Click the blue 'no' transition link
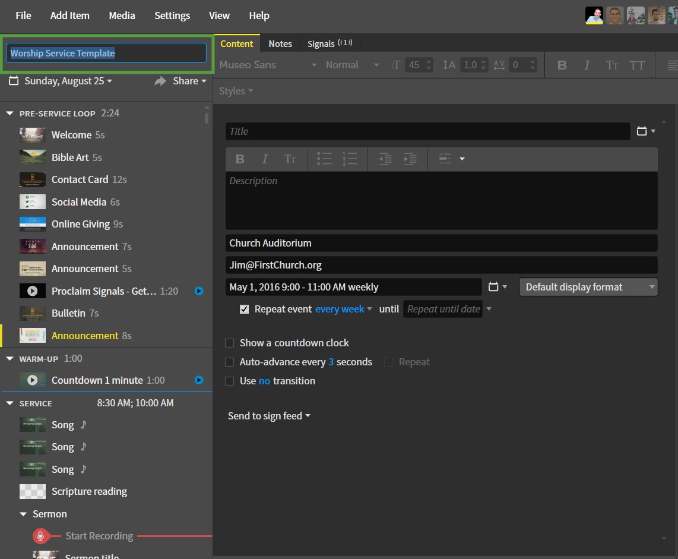Viewport: 678px width, 559px height. [264, 381]
